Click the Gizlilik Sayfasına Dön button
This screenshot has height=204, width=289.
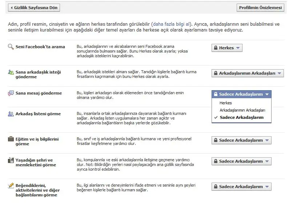click(x=34, y=8)
